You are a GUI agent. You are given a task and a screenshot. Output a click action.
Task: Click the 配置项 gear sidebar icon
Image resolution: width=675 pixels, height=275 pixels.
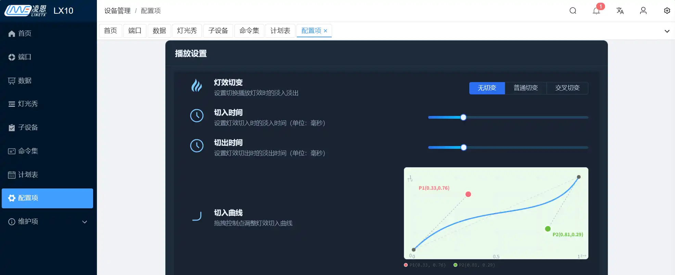click(x=12, y=198)
